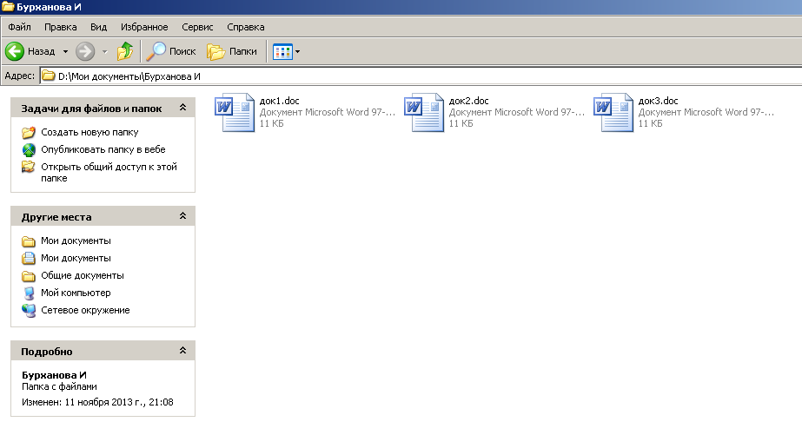This screenshot has height=435, width=802.
Task: Click the folder icon in the title bar
Action: click(x=8, y=7)
